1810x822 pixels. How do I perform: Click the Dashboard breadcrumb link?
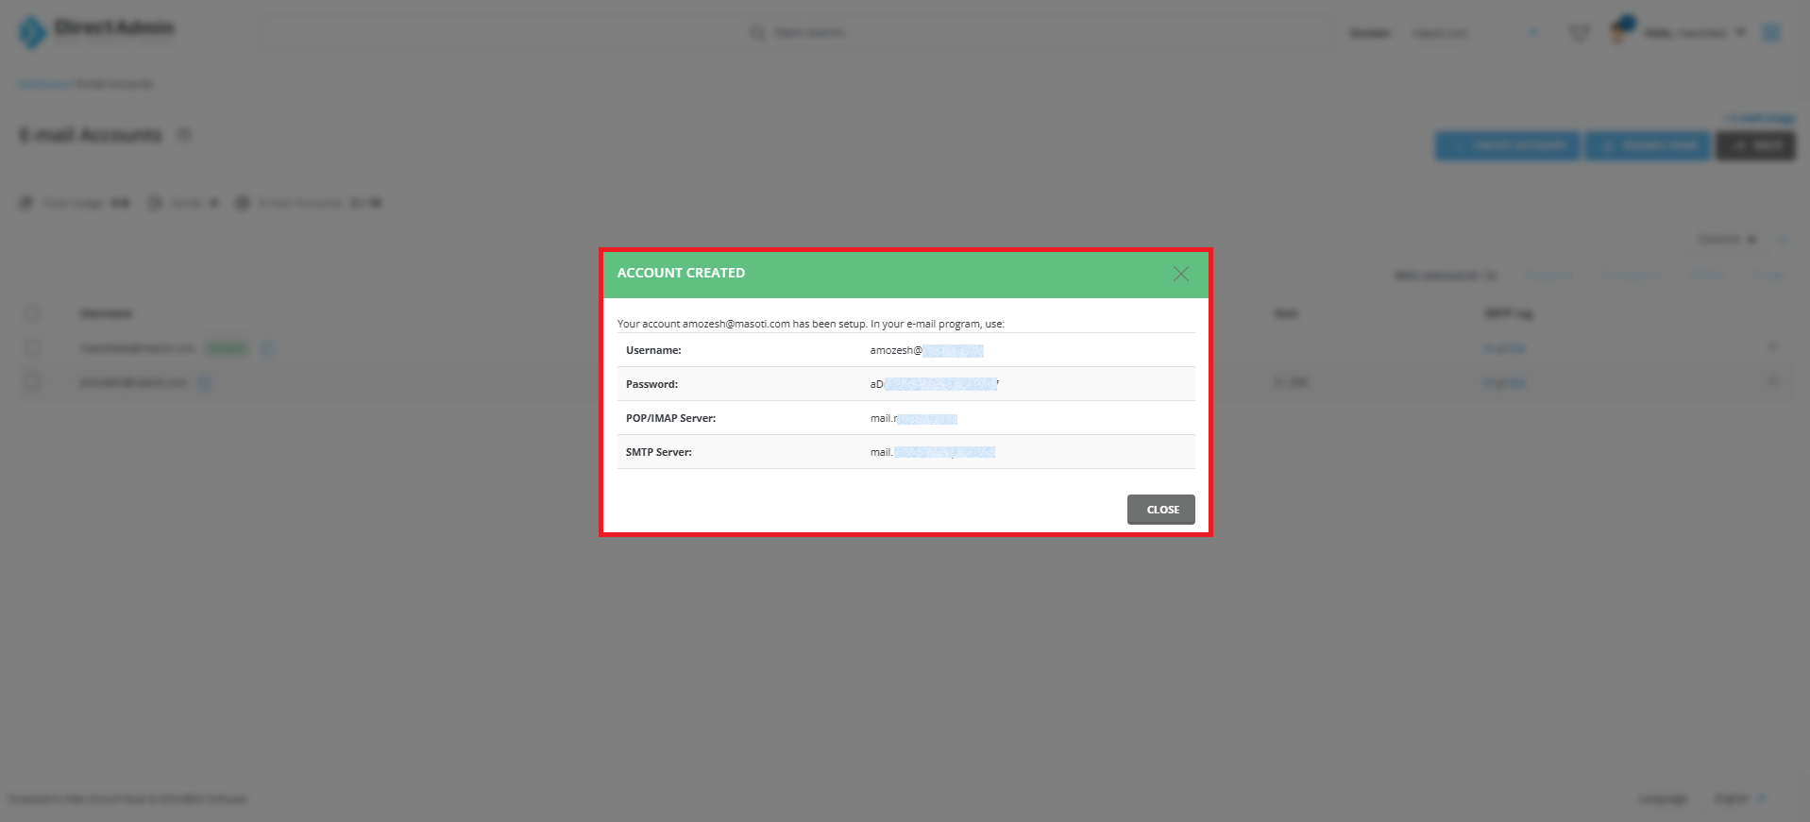coord(43,84)
